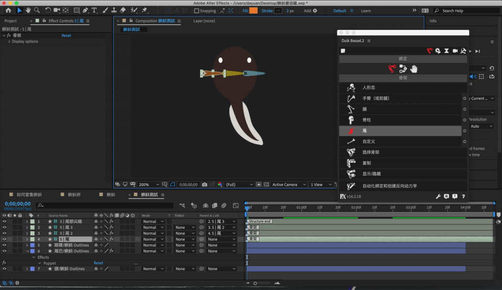Switch to the 蝌蚪 timeline tab
This screenshot has height=290, width=502.
[111, 195]
